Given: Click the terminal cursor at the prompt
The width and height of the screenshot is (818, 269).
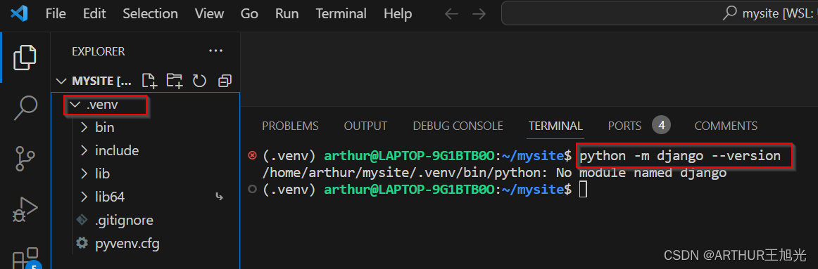Looking at the screenshot, I should coord(584,190).
